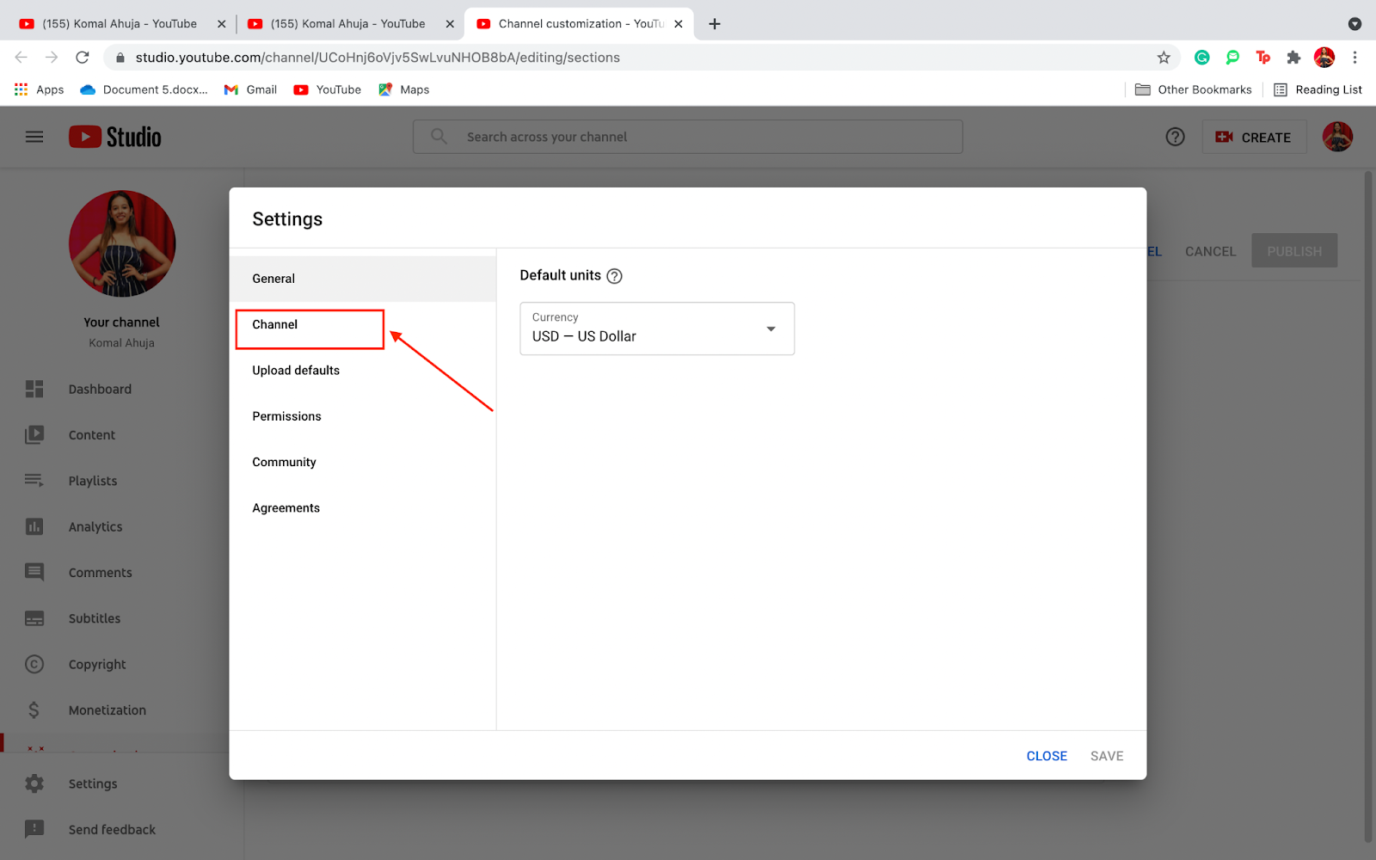Click the Grammarly extension icon
Image resolution: width=1376 pixels, height=860 pixels.
(x=1202, y=58)
